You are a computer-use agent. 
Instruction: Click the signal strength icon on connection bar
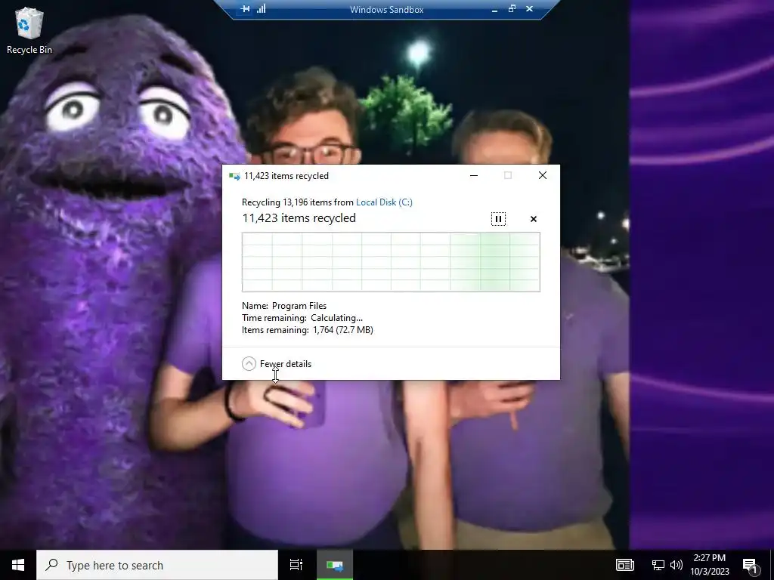tap(261, 9)
